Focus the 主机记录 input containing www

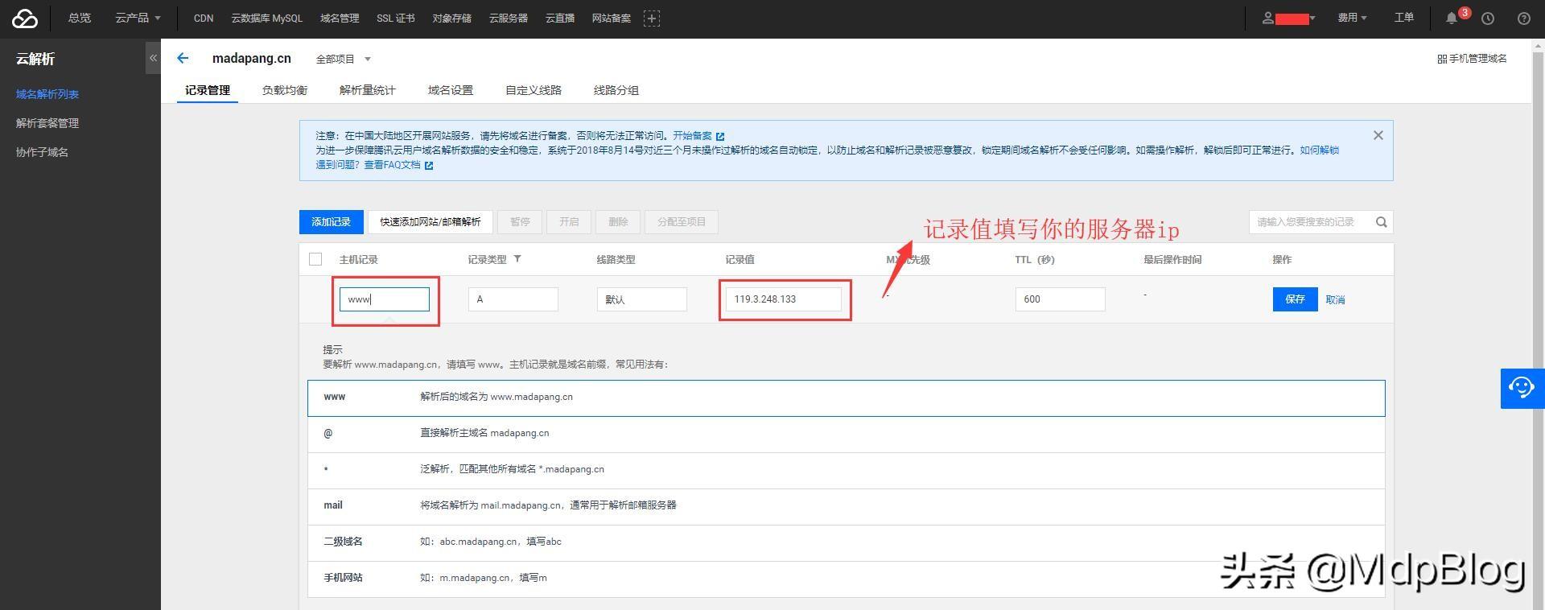[x=385, y=299]
